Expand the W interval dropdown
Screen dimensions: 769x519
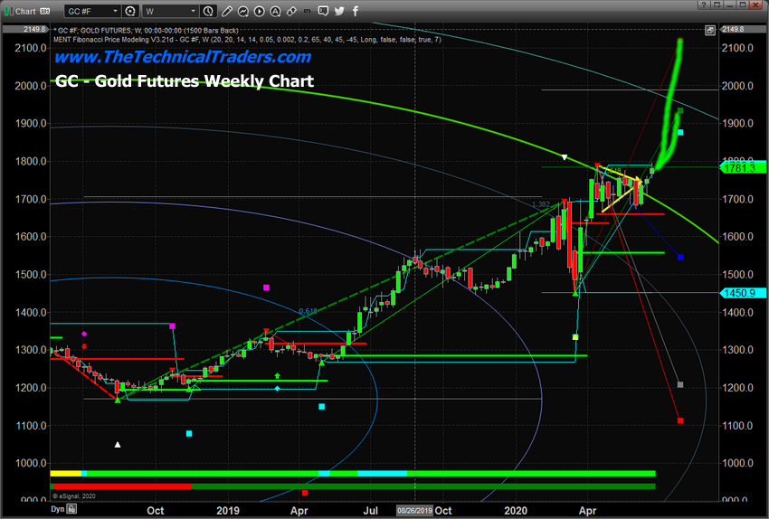tap(194, 11)
